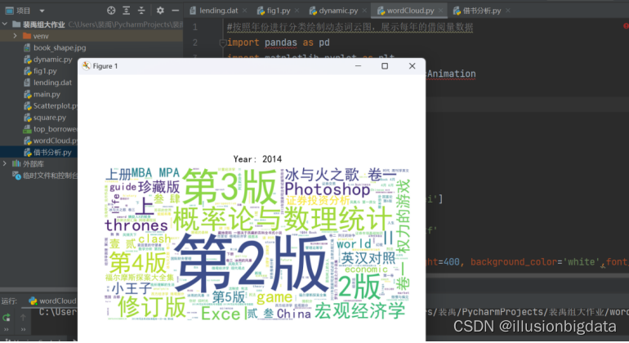629x343 pixels.
Task: Click the red error indicator in editor corner
Action: [626, 26]
